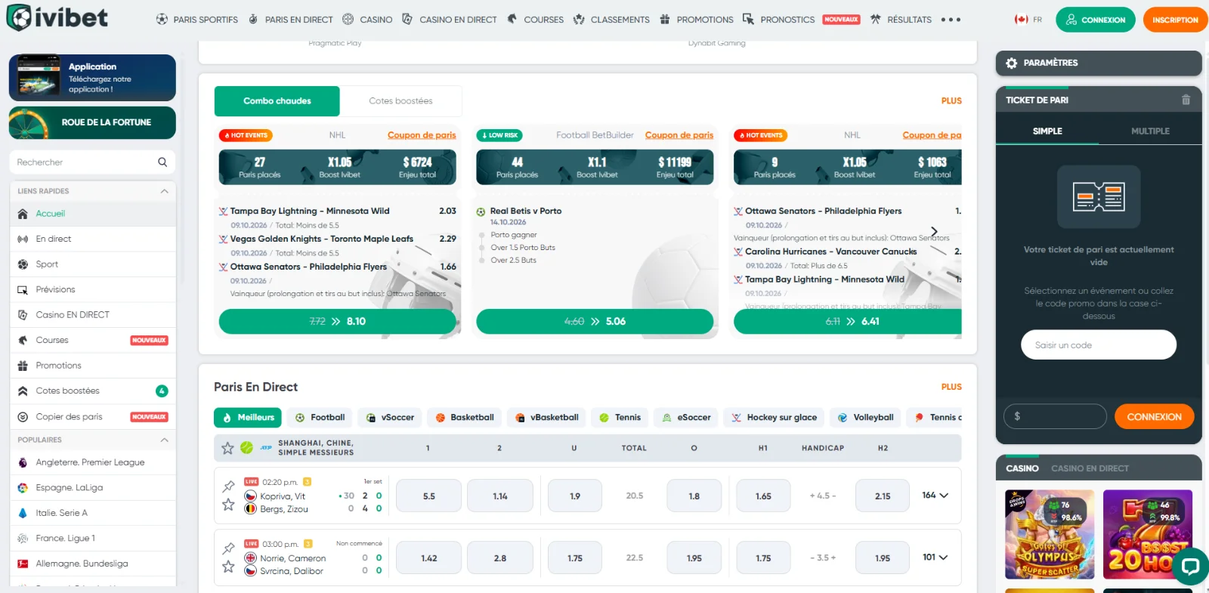The height and width of the screenshot is (593, 1209).
Task: Collapse the Liens Rapides section
Action: coord(164,191)
